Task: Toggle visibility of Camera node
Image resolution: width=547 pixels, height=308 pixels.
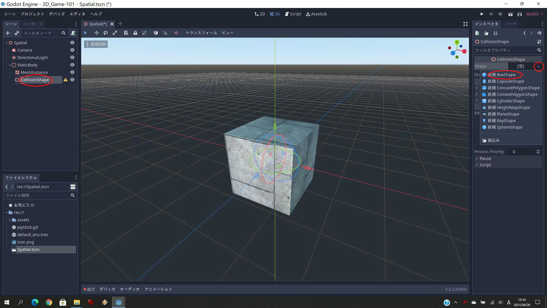Action: pos(72,50)
